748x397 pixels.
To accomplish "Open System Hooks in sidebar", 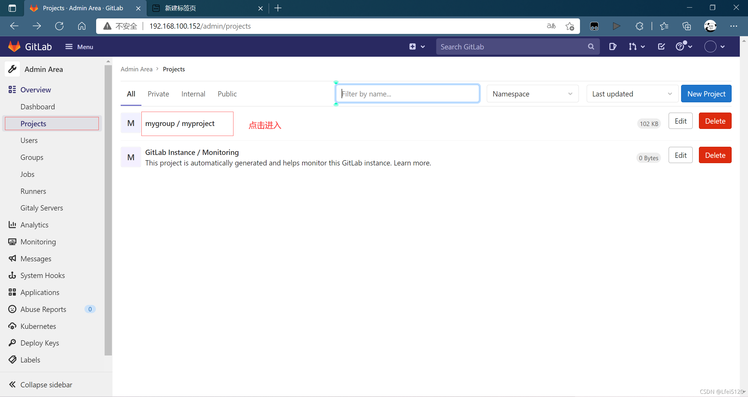I will tap(42, 275).
